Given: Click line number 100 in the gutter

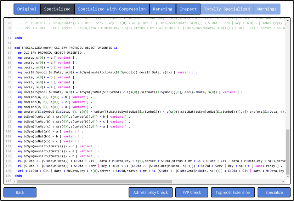Looking at the screenshot, I should click(8, 131).
